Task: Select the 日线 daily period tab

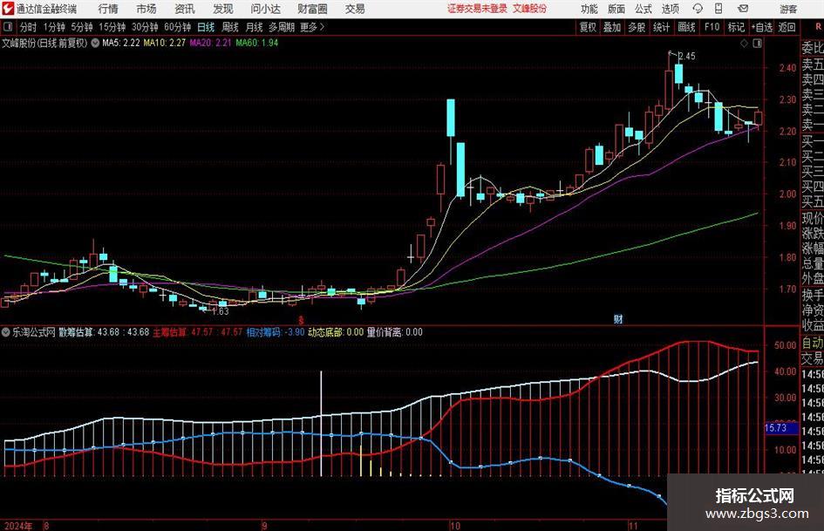Action: pos(206,27)
